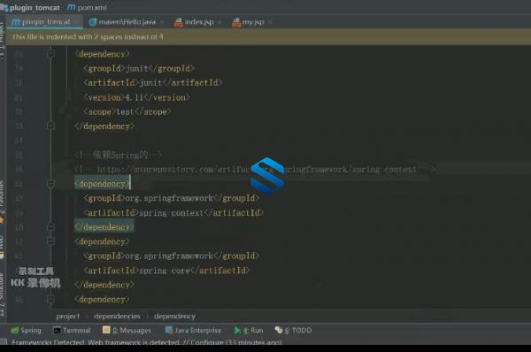Click the scope test line
Image resolution: width=531 pixels, height=352 pixels.
tap(127, 111)
